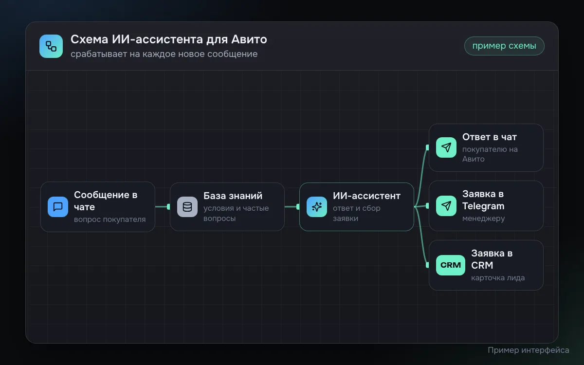
Task: Click the chat bubble icon on Сообщение в чате
Action: (58, 207)
